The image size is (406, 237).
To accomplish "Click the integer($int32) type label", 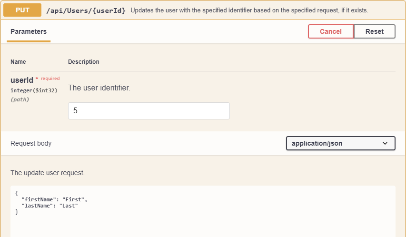I will pyautogui.click(x=34, y=90).
